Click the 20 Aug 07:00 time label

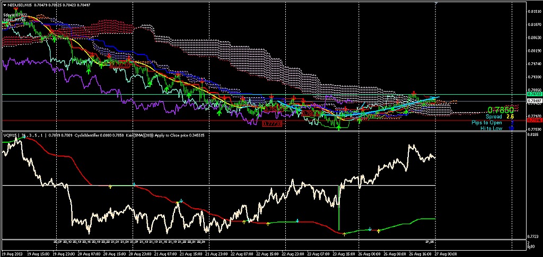pyautogui.click(x=89, y=253)
